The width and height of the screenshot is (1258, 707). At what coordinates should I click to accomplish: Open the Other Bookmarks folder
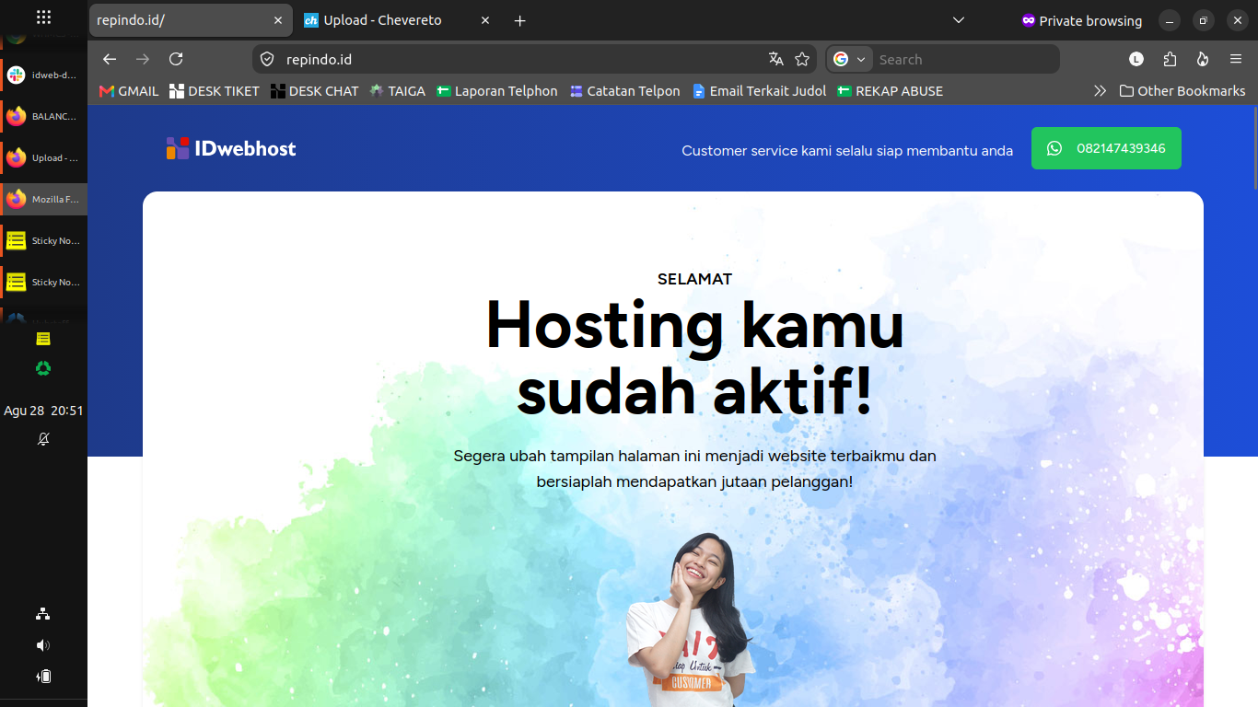tap(1182, 91)
